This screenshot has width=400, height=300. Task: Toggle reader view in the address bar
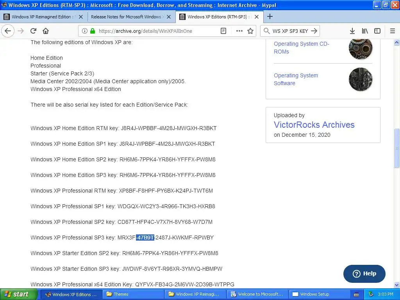click(x=223, y=31)
